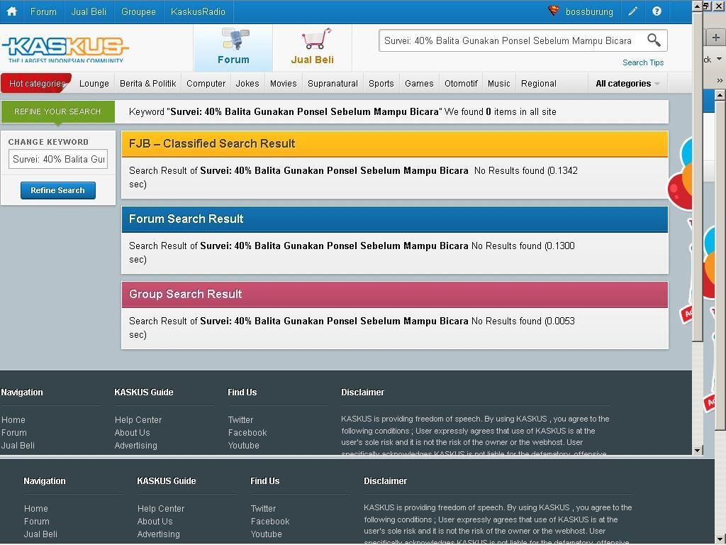Open About Us in upper footer
The height and width of the screenshot is (545, 726).
pyautogui.click(x=133, y=432)
